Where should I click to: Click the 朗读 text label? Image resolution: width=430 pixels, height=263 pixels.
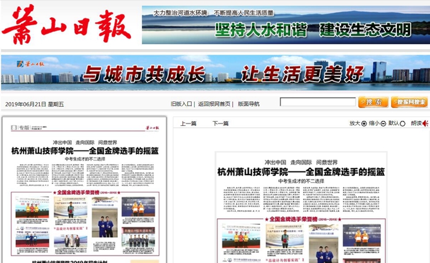(x=416, y=124)
